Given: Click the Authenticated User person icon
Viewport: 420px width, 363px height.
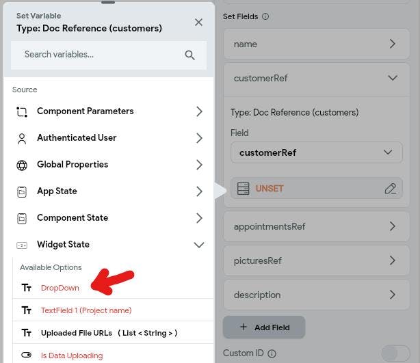Looking at the screenshot, I should [22, 138].
